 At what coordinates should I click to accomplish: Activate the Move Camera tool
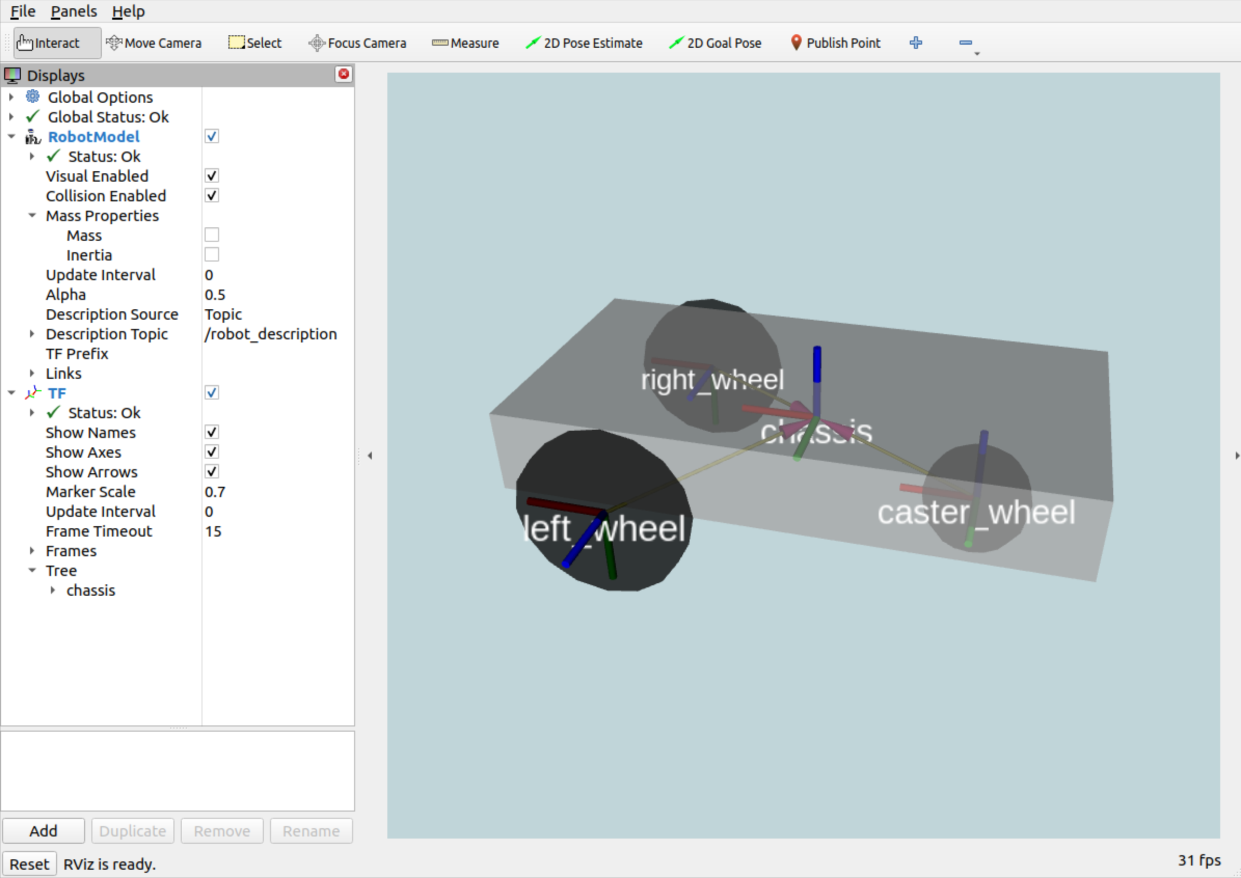[154, 43]
